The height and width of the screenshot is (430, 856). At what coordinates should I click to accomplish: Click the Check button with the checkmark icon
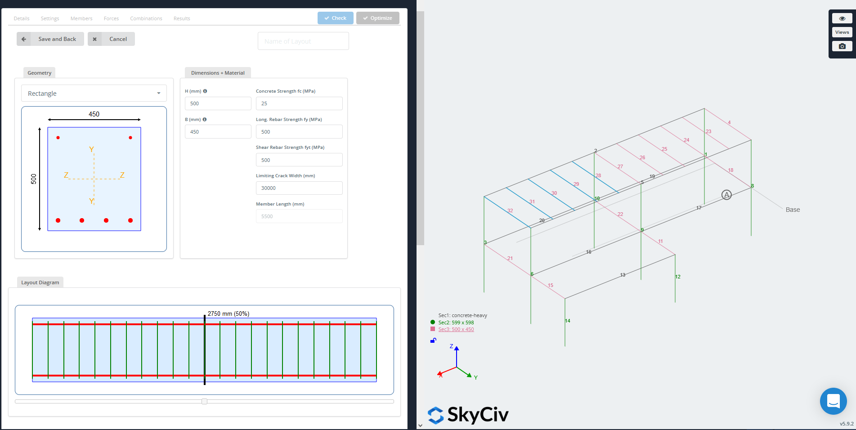coord(335,18)
